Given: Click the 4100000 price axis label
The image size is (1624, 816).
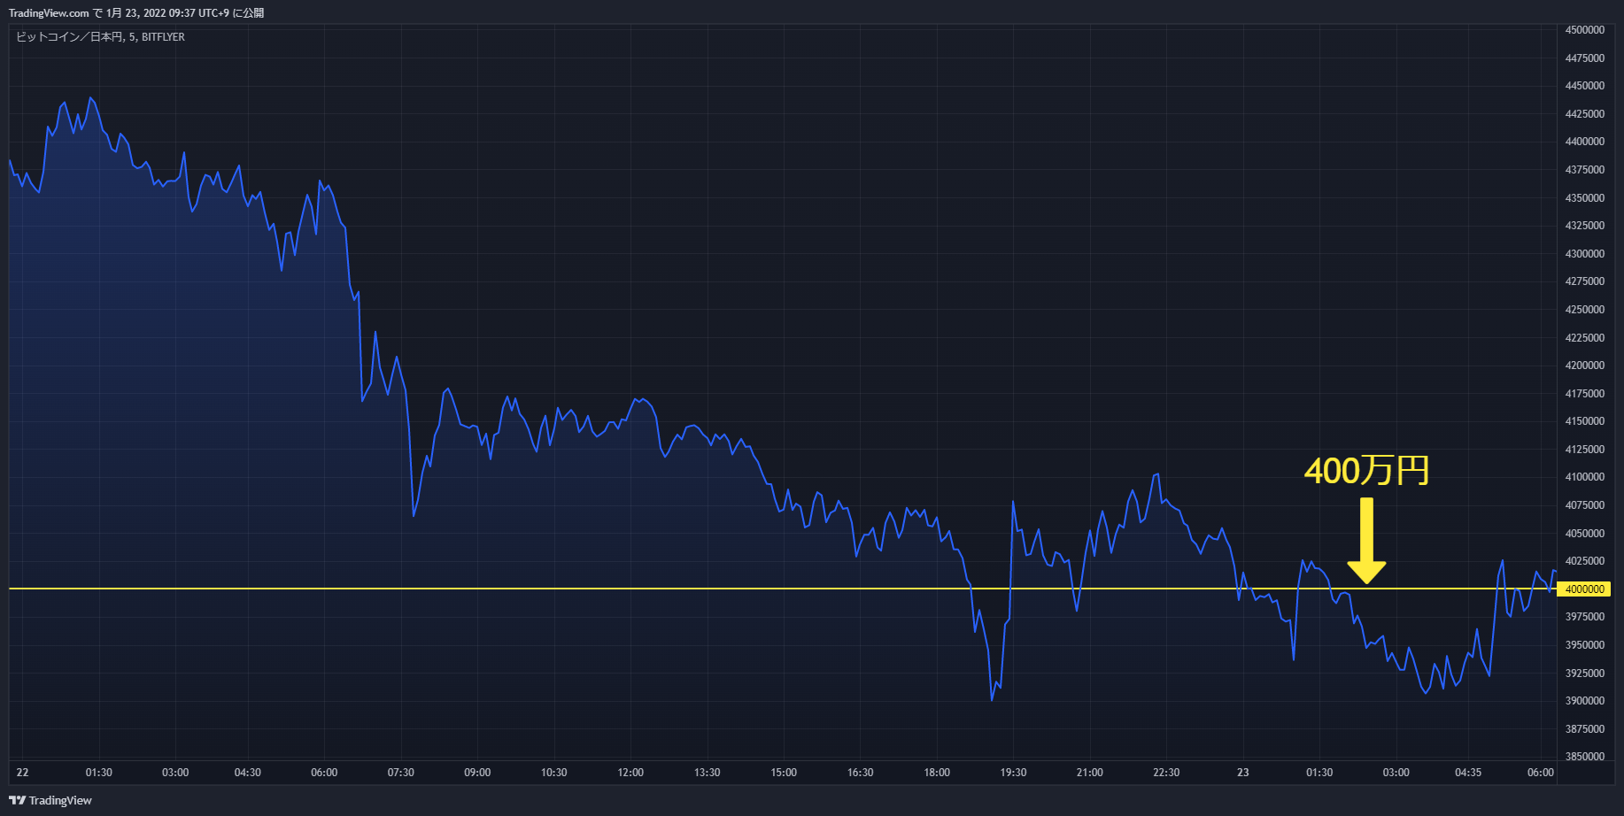Looking at the screenshot, I should coord(1584,477).
